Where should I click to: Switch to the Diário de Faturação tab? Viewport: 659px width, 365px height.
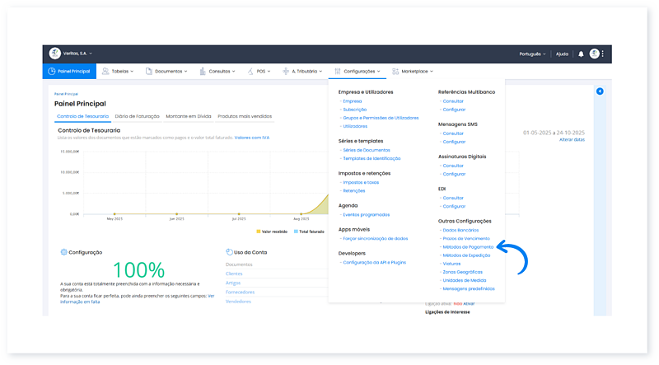138,117
